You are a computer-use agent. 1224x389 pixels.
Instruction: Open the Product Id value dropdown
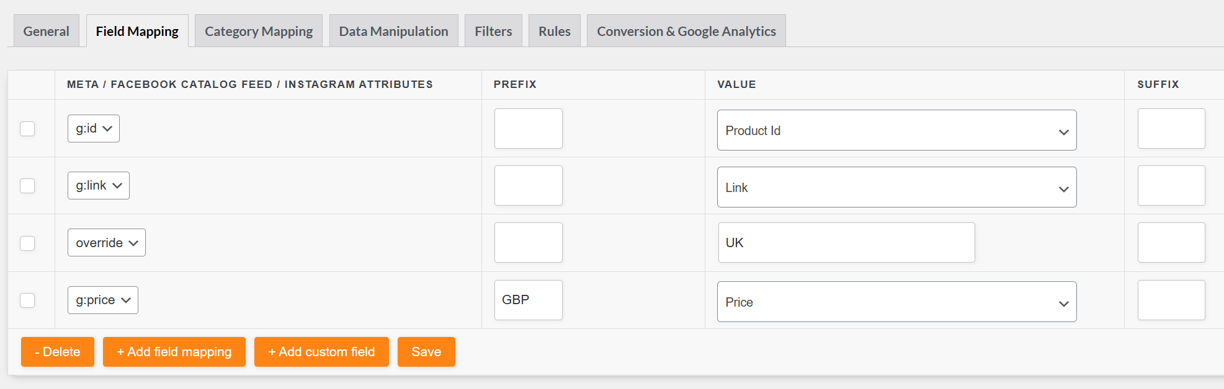tap(896, 131)
